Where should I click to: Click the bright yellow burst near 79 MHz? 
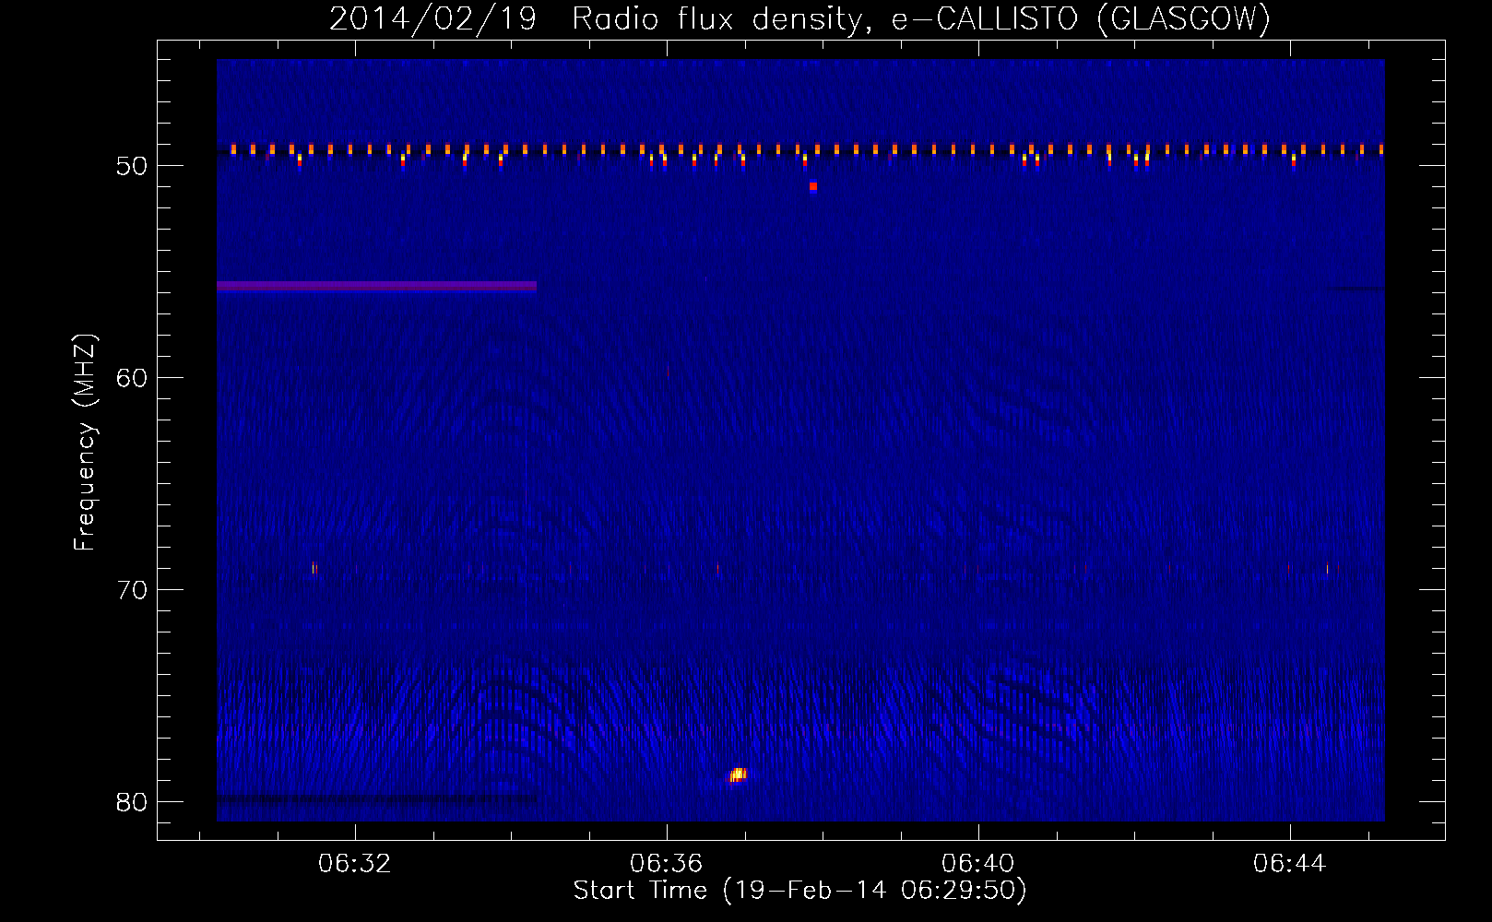click(x=738, y=774)
